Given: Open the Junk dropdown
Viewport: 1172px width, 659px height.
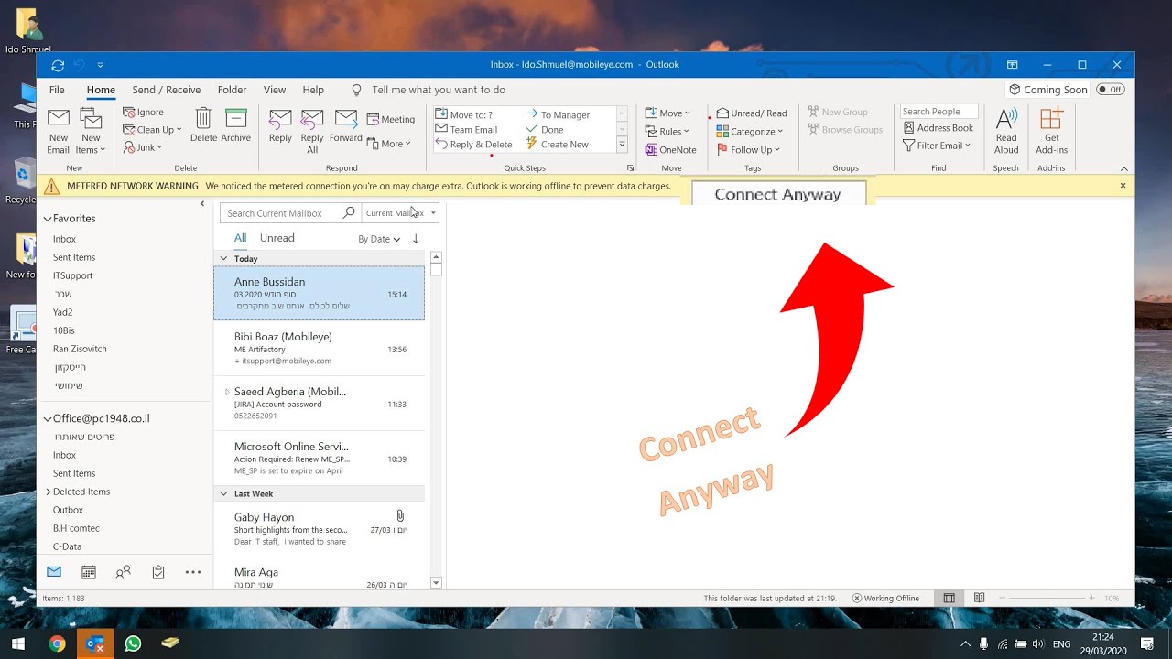Looking at the screenshot, I should [143, 147].
